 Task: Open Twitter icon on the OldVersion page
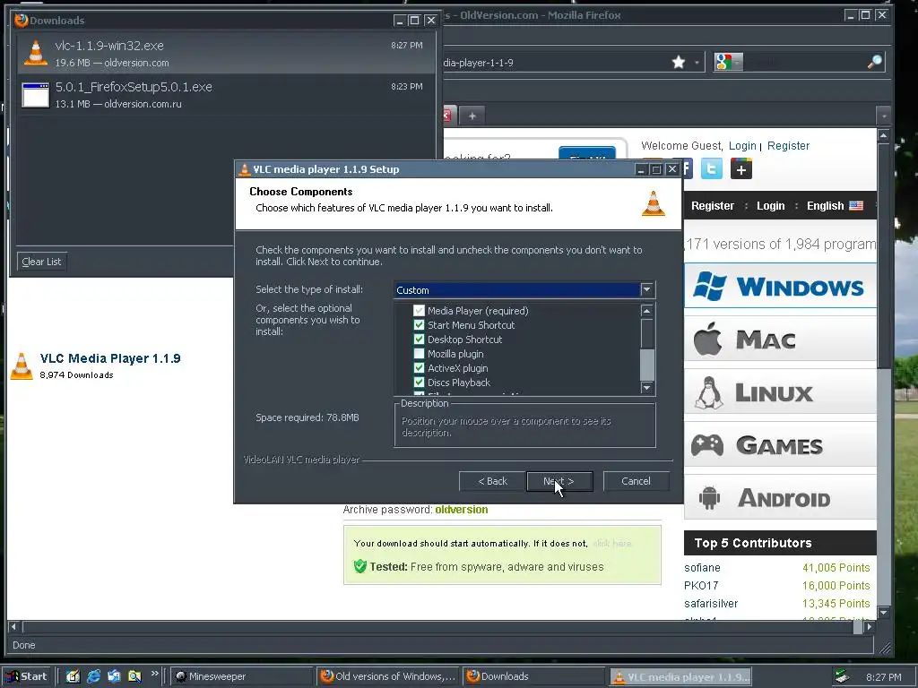pyautogui.click(x=711, y=169)
